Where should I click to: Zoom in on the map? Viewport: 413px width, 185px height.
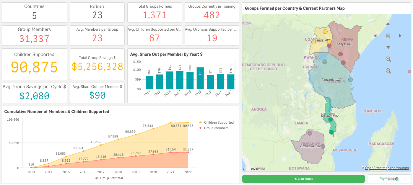(x=388, y=59)
